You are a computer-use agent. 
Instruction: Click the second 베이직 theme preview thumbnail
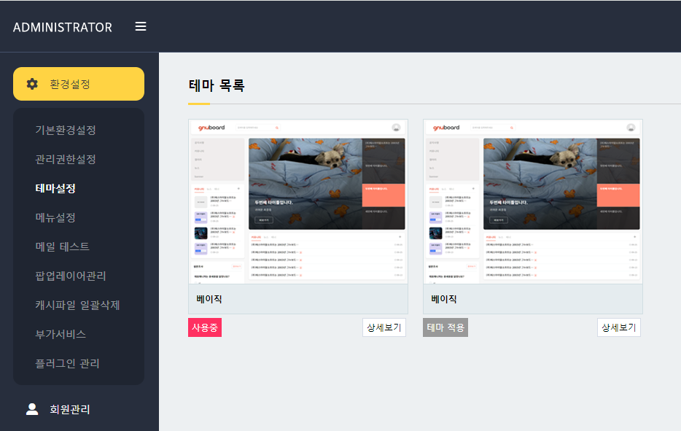pyautogui.click(x=532, y=201)
